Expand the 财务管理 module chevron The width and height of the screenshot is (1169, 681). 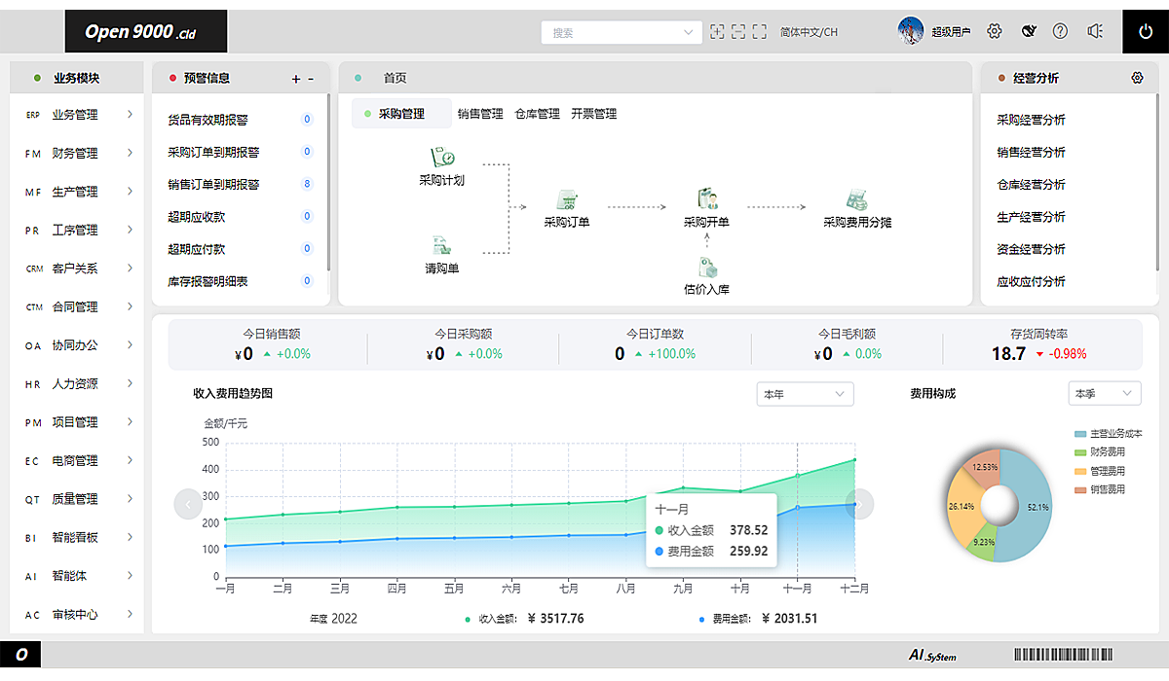(x=130, y=153)
